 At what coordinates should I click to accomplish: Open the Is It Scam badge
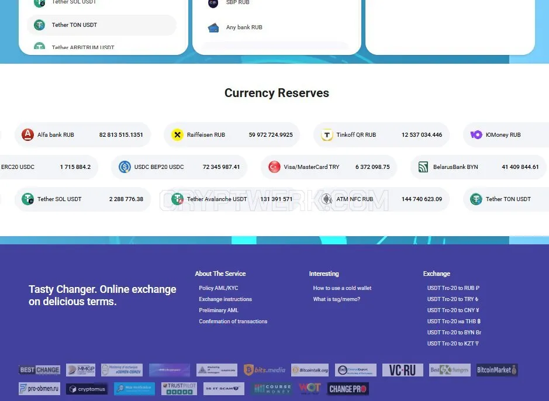(x=224, y=389)
